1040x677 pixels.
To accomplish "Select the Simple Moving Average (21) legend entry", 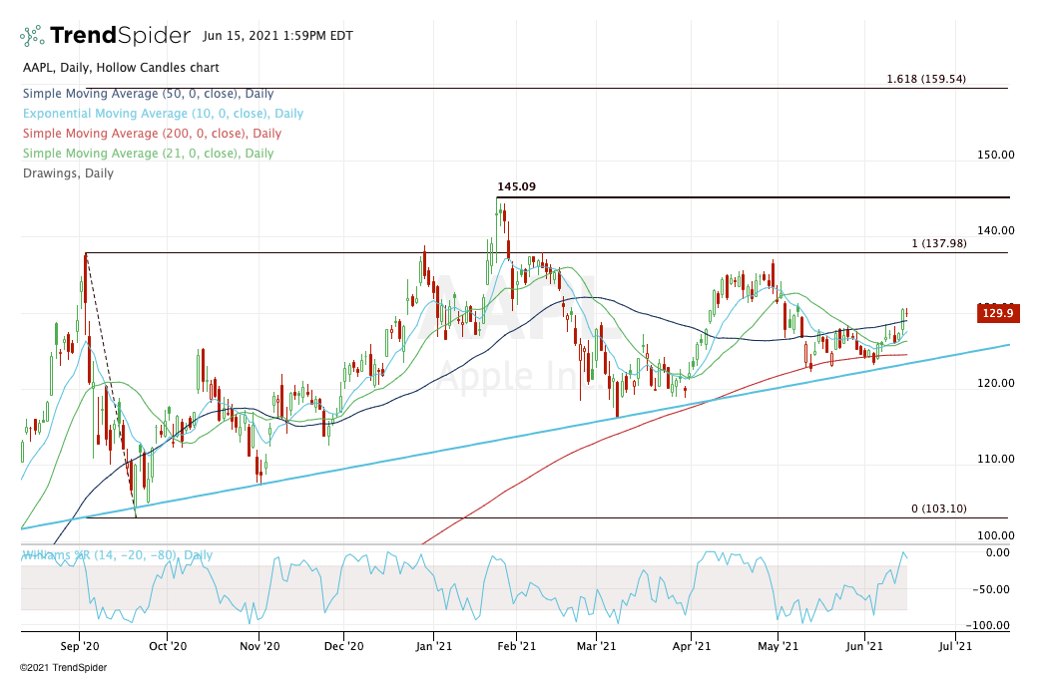I will 148,153.
